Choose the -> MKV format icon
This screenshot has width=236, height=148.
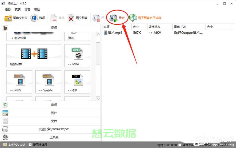[x=19, y=82]
